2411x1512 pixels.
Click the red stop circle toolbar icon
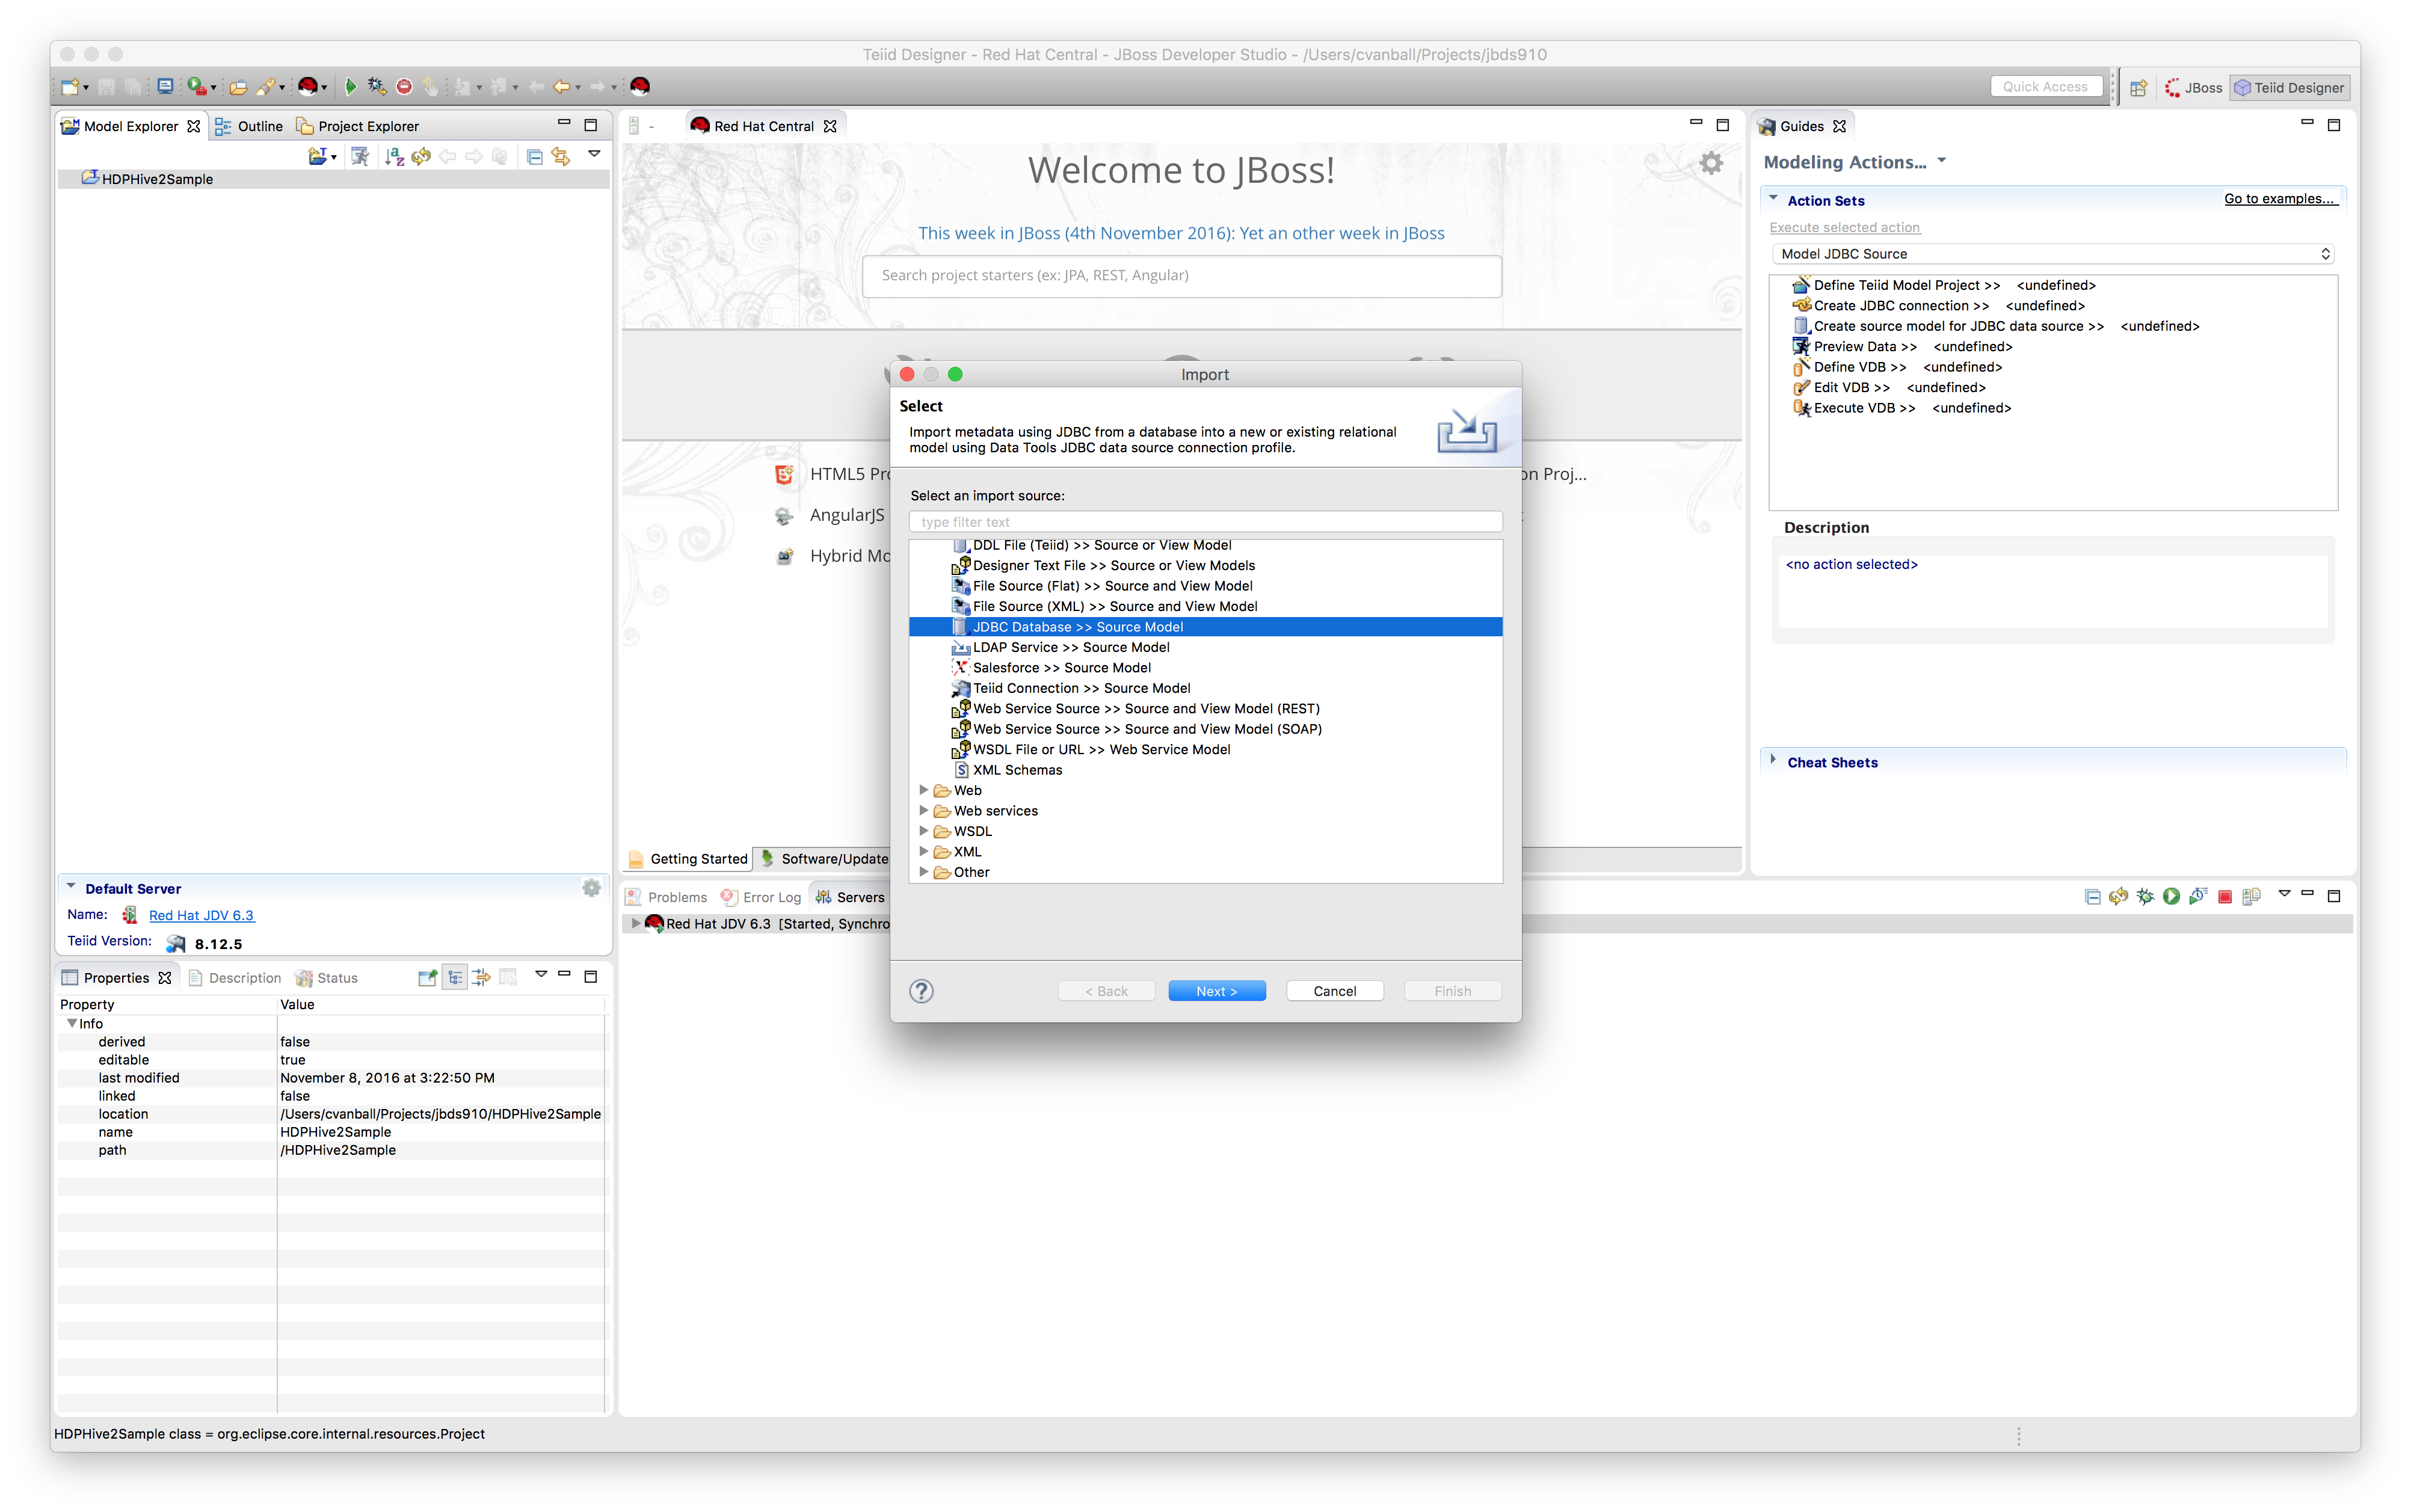click(404, 87)
